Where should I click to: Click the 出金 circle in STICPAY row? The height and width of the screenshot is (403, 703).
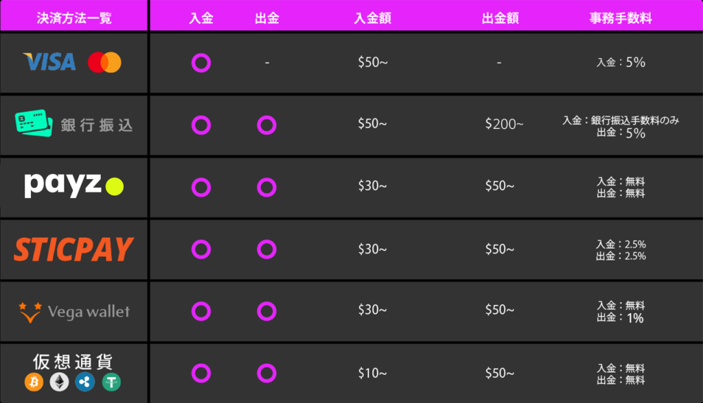(x=267, y=249)
